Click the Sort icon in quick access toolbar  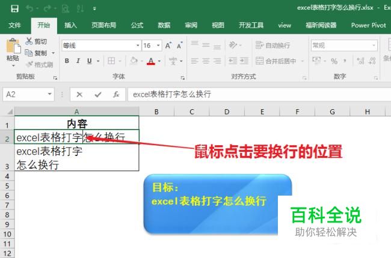pos(80,9)
